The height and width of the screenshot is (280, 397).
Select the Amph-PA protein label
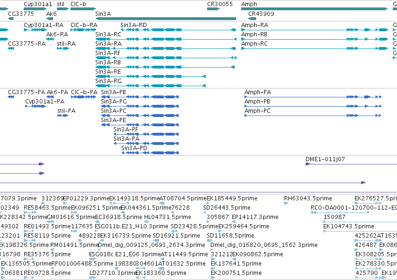click(x=258, y=92)
